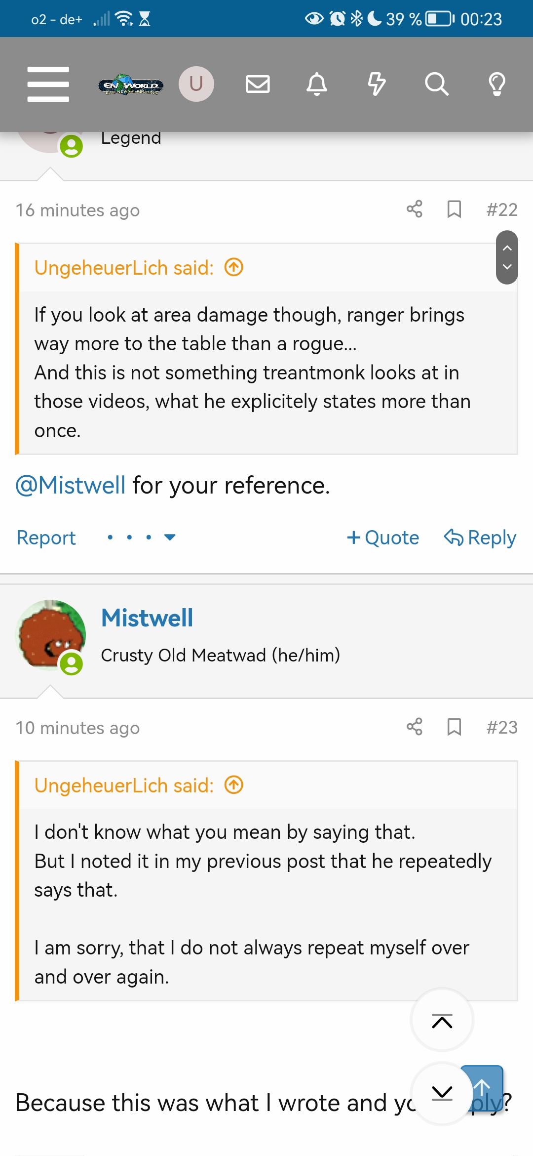Reply to post #22
The height and width of the screenshot is (1156, 533).
[480, 537]
